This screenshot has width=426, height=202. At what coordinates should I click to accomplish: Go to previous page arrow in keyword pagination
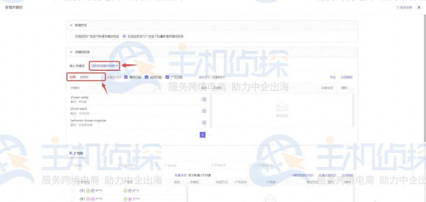click(x=196, y=135)
